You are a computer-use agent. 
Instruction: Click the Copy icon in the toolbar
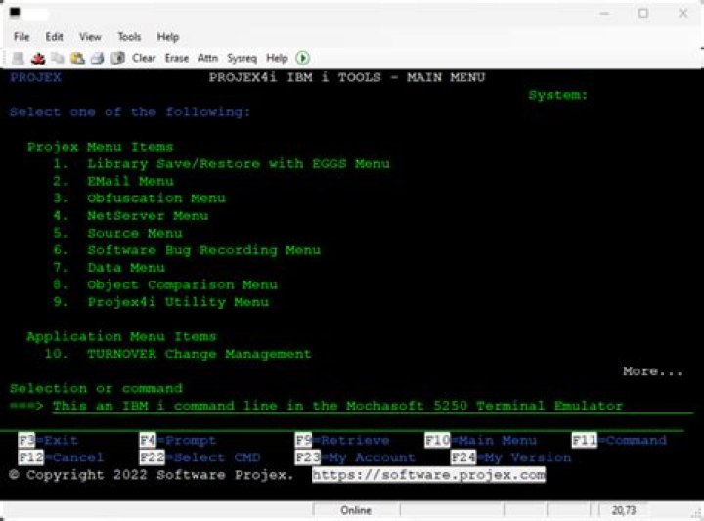[x=58, y=58]
